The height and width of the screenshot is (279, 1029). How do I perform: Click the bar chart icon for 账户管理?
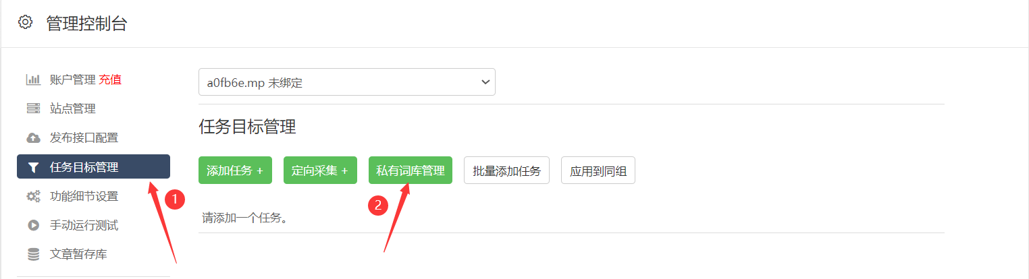coord(33,80)
